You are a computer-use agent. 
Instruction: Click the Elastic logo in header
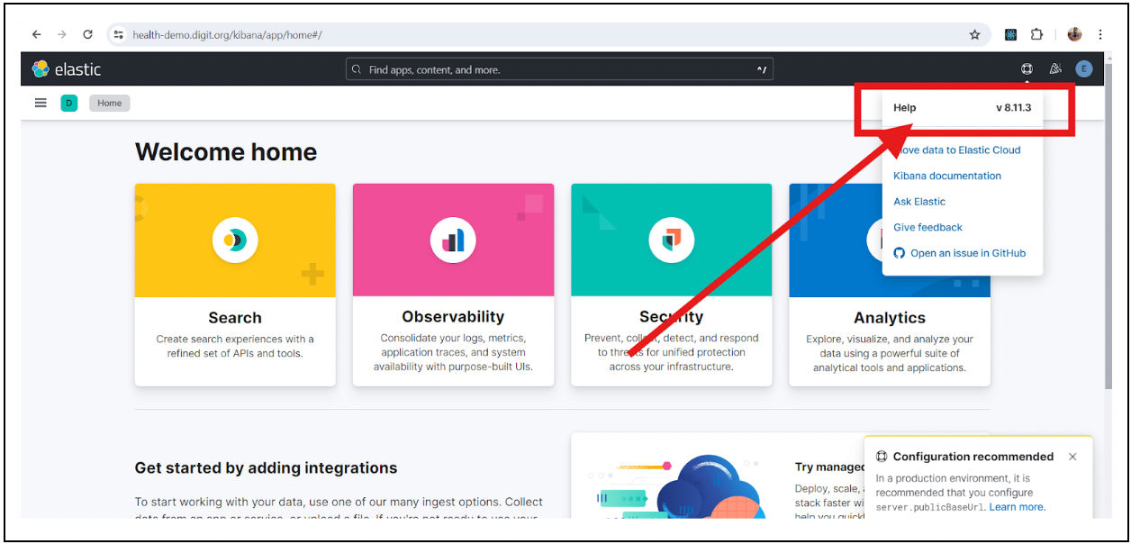67,69
